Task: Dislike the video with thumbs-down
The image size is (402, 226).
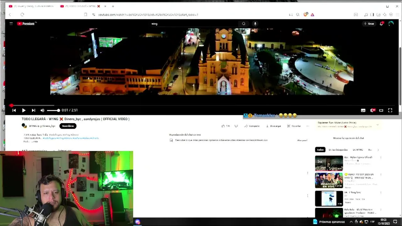Action: [236, 126]
